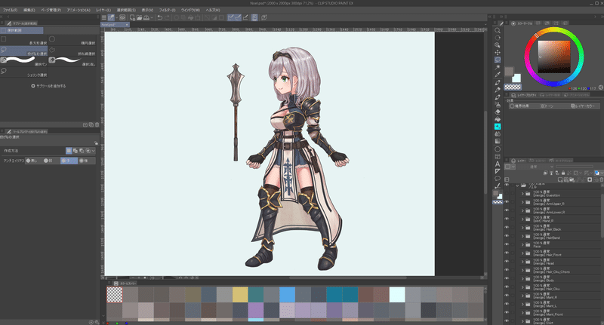This screenshot has width=604, height=325.
Task: Select the Rotate view tool
Action: (x=498, y=38)
